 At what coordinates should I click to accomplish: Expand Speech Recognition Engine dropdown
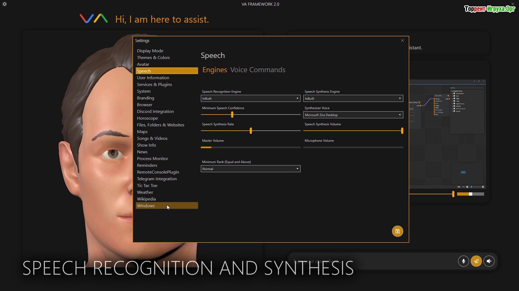point(250,98)
